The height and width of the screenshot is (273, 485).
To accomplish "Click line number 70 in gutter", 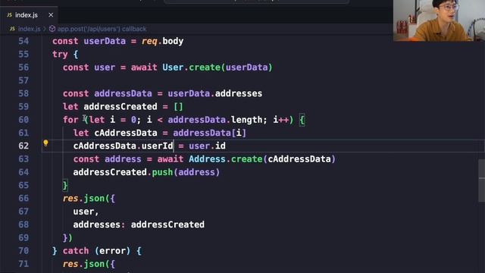I will (x=23, y=251).
